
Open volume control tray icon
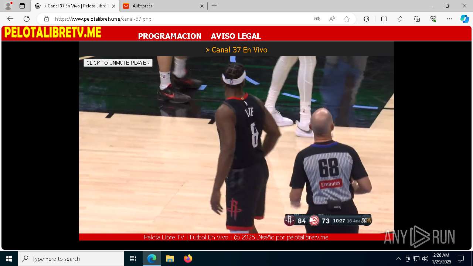click(425, 259)
